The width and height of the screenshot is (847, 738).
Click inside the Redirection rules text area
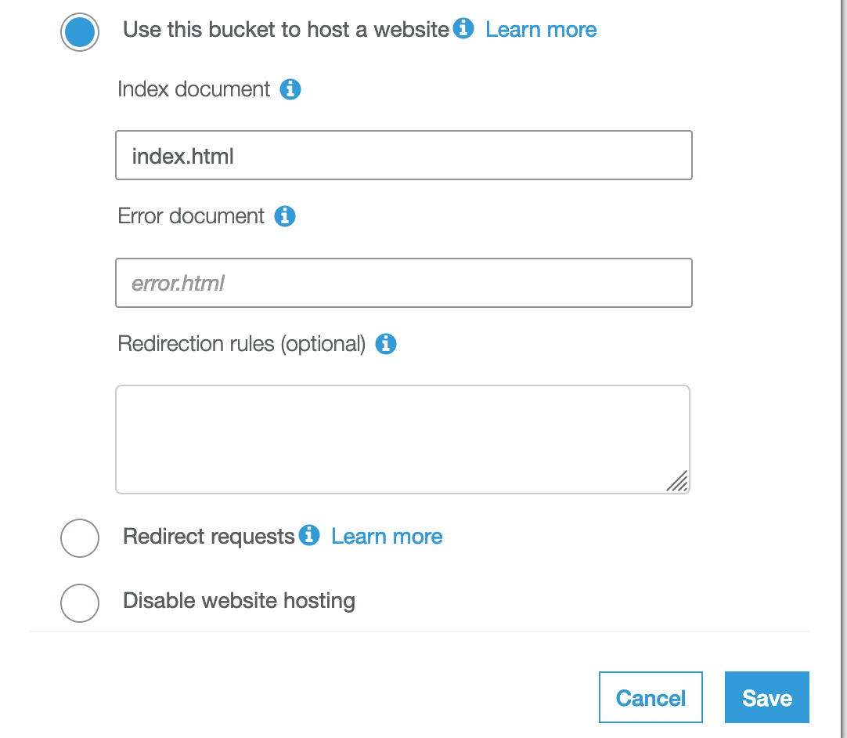click(402, 440)
